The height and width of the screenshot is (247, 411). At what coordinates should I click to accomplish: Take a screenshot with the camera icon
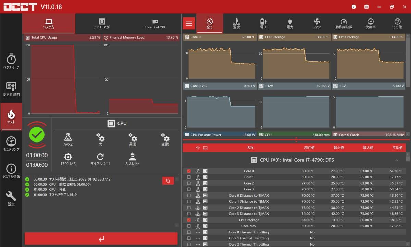point(366,7)
